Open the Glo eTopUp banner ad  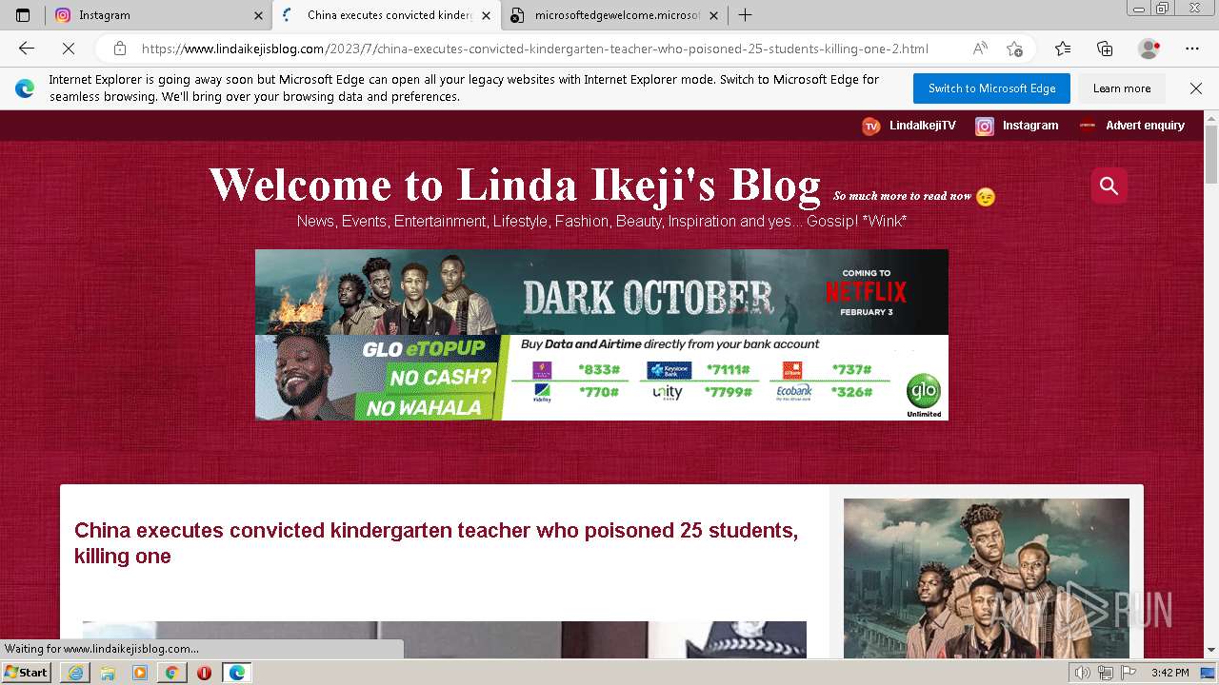tap(602, 378)
